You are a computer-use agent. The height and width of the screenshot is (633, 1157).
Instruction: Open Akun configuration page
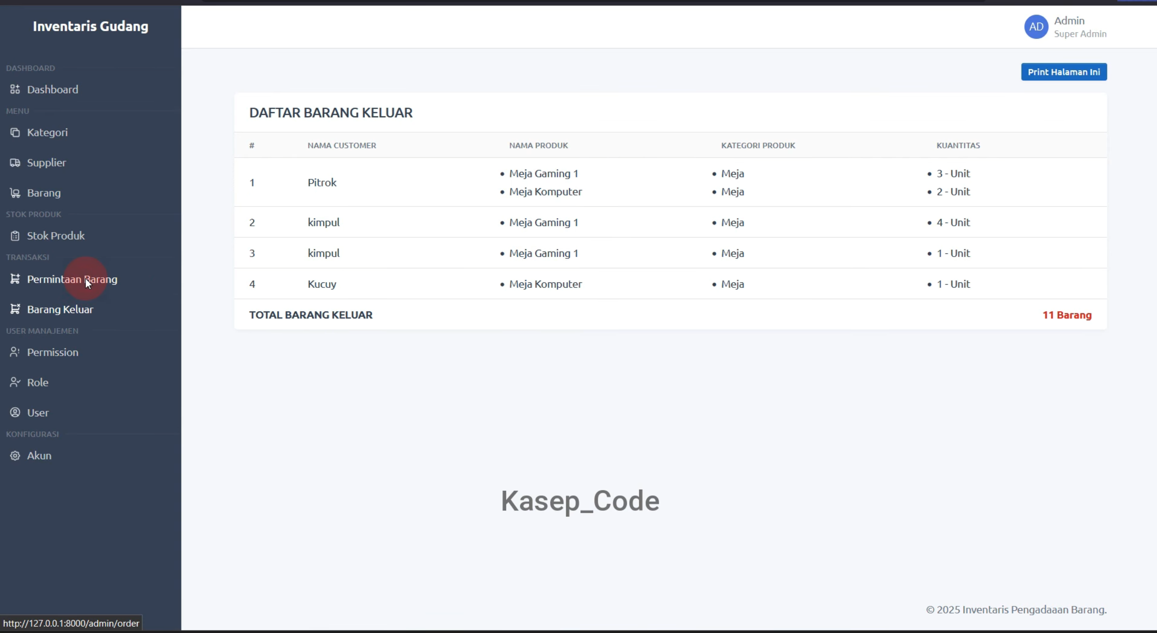tap(39, 456)
